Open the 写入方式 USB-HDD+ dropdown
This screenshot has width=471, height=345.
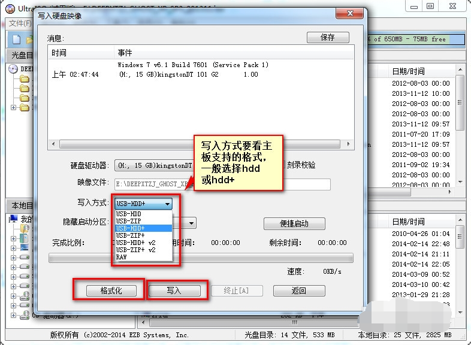pos(143,204)
